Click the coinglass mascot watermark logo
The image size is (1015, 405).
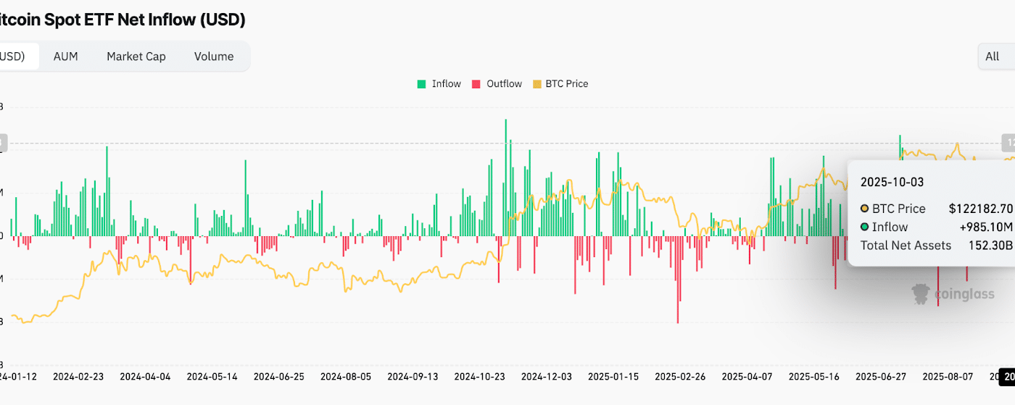(x=921, y=293)
